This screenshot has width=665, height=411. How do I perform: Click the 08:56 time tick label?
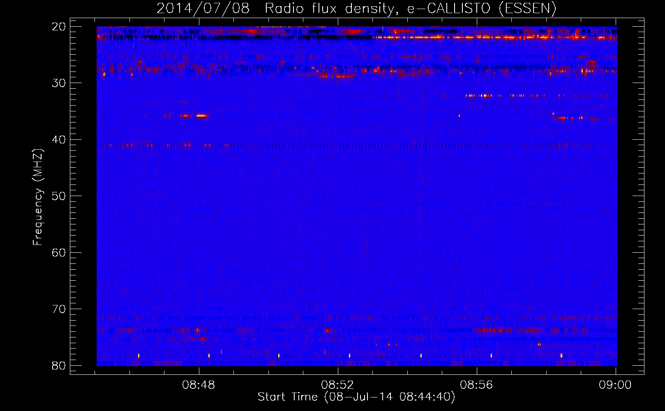pyautogui.click(x=476, y=385)
